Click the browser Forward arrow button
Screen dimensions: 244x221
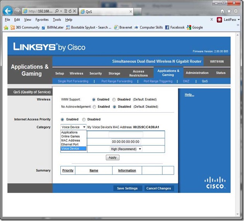[x=17, y=11]
